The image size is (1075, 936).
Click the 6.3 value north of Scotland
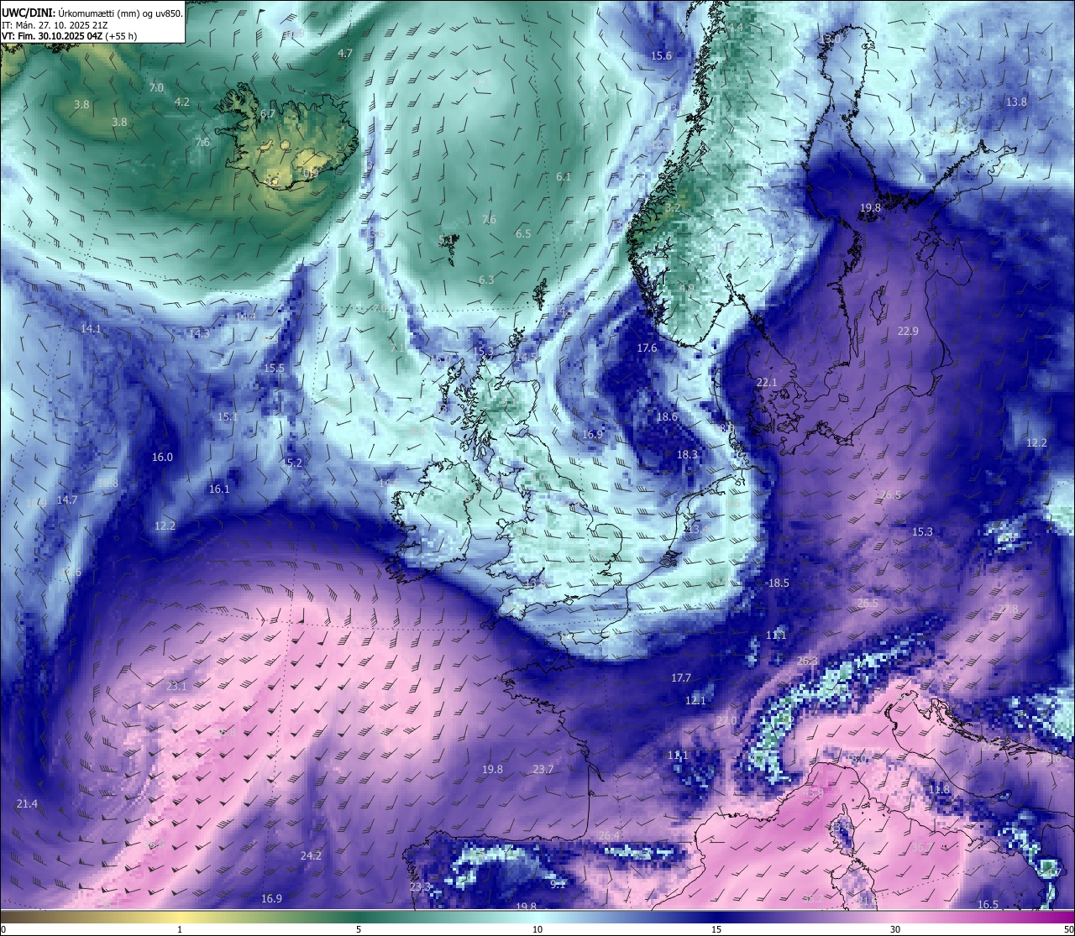[x=486, y=280]
